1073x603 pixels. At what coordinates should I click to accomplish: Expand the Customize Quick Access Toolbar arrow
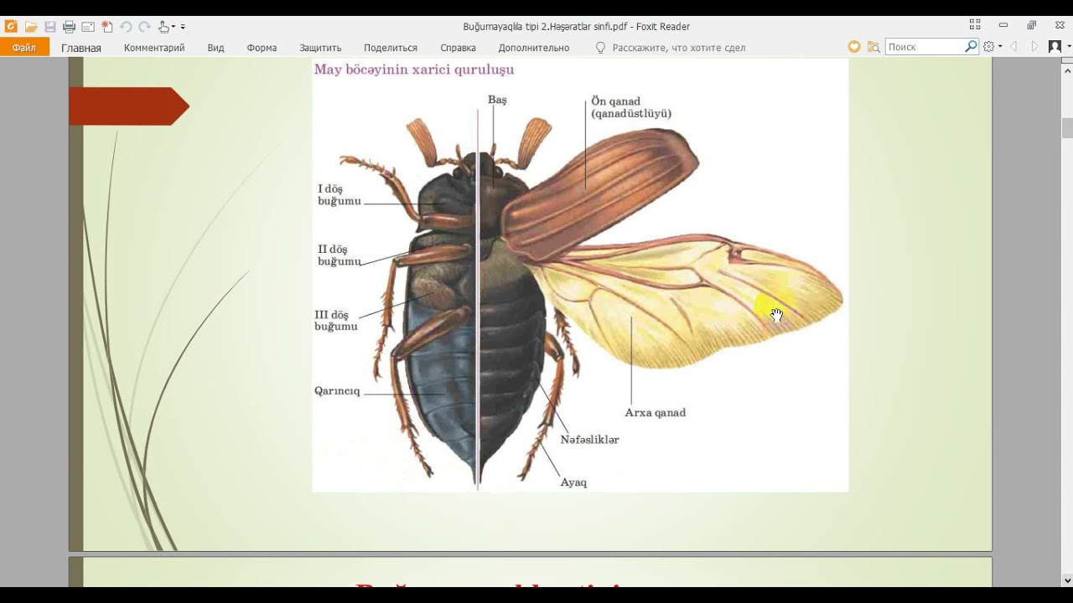pyautogui.click(x=183, y=27)
